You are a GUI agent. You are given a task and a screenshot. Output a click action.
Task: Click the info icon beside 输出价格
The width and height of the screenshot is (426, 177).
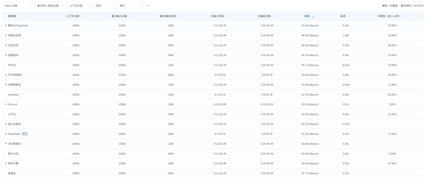258,16
